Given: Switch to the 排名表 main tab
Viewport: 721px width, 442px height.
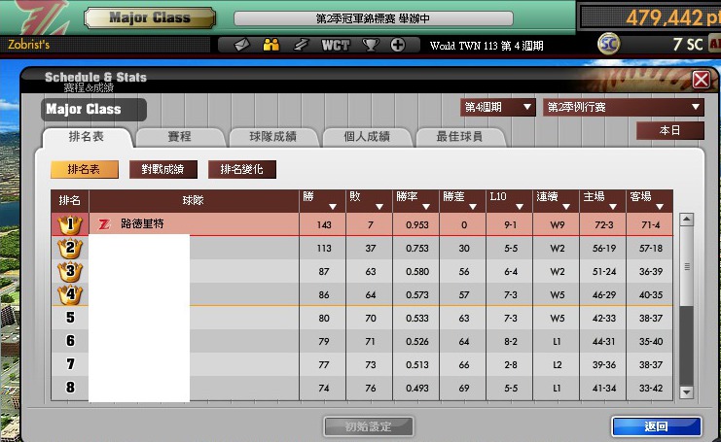Looking at the screenshot, I should tap(87, 137).
